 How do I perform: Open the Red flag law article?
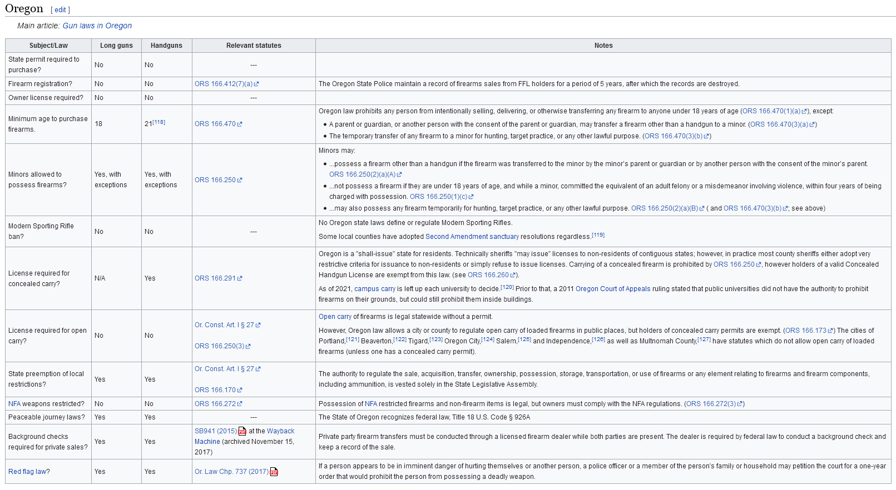point(27,472)
